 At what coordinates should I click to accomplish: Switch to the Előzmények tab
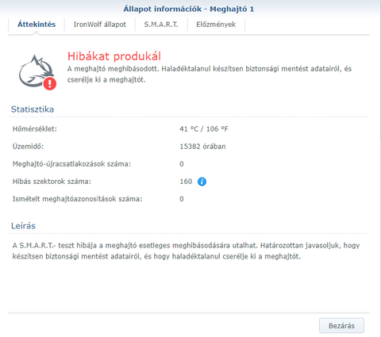click(216, 25)
